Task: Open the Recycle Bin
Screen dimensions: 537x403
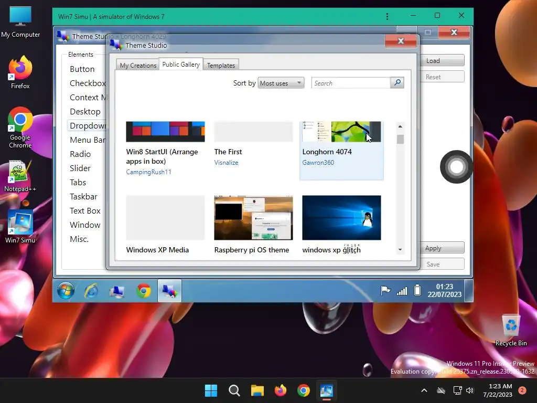Action: (511, 330)
